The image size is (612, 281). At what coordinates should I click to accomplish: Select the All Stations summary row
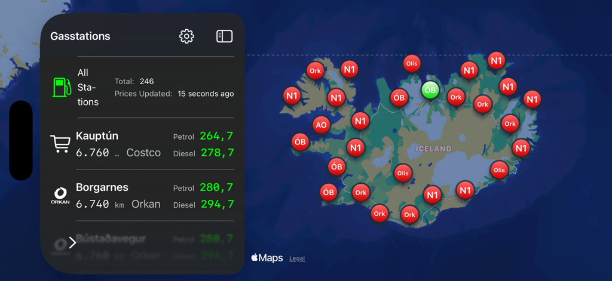(143, 87)
